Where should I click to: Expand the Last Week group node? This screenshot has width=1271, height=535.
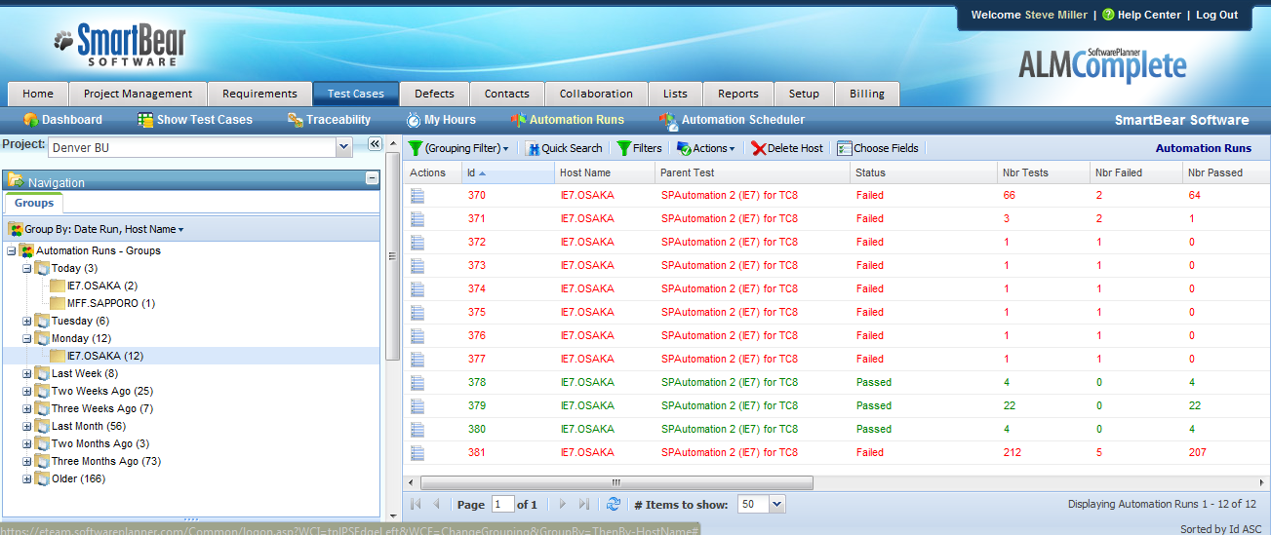(27, 373)
